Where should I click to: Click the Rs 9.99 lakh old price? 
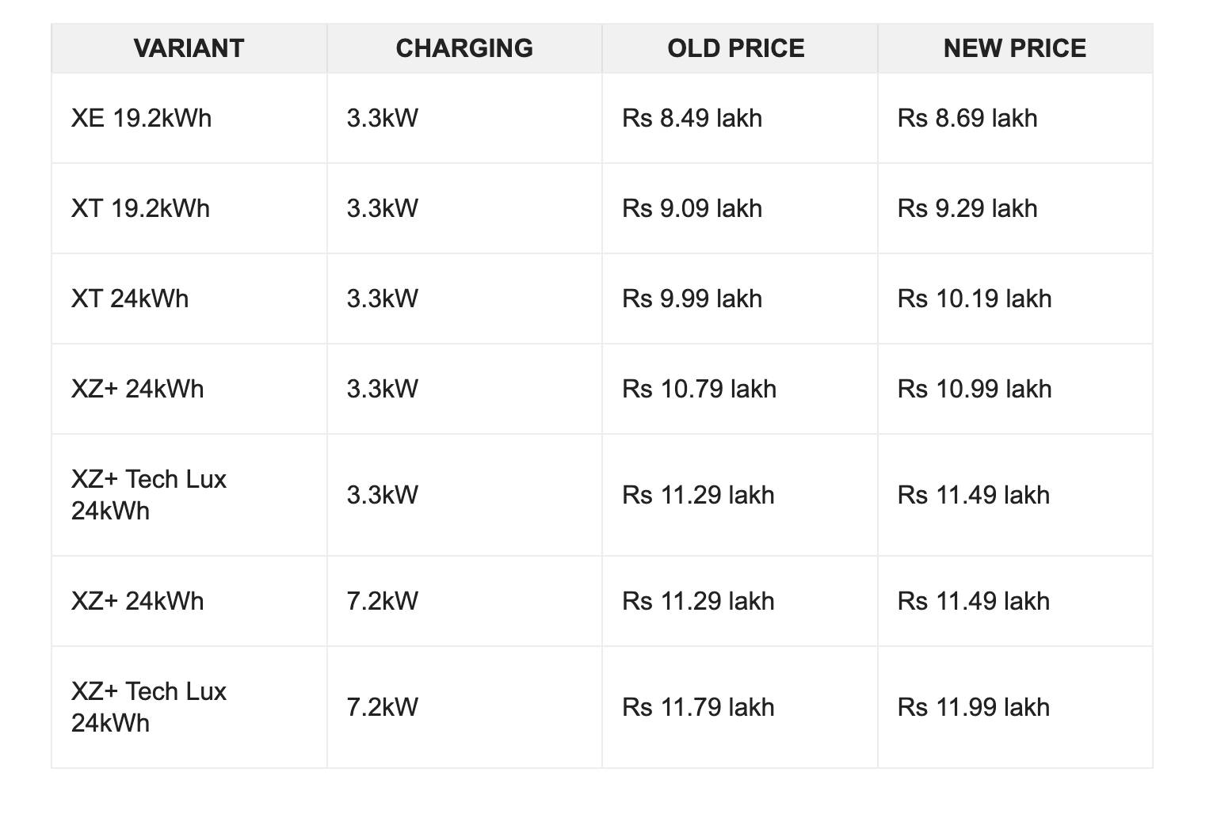click(692, 299)
